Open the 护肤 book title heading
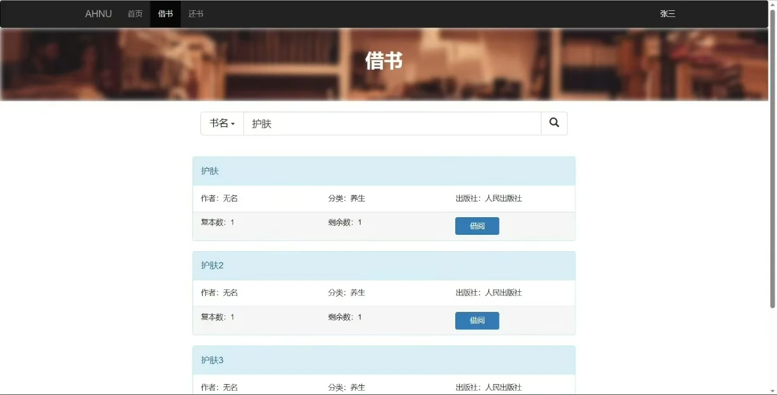This screenshot has width=777, height=395. [209, 170]
